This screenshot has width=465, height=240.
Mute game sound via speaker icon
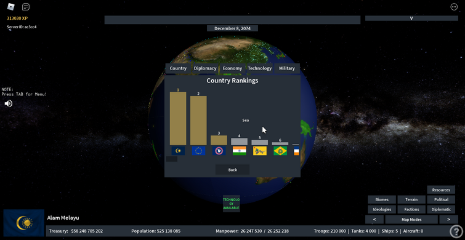[8, 103]
